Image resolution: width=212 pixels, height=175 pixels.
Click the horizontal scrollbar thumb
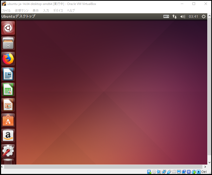click(103, 167)
